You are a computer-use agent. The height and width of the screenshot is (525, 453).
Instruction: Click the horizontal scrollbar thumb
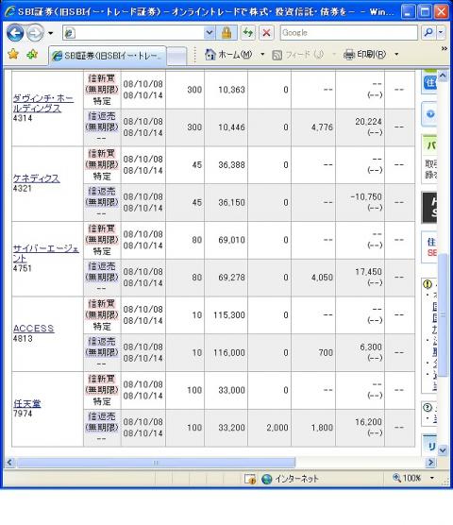tap(156, 463)
